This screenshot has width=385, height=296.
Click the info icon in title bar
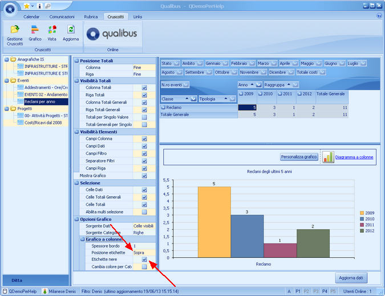pos(39,6)
